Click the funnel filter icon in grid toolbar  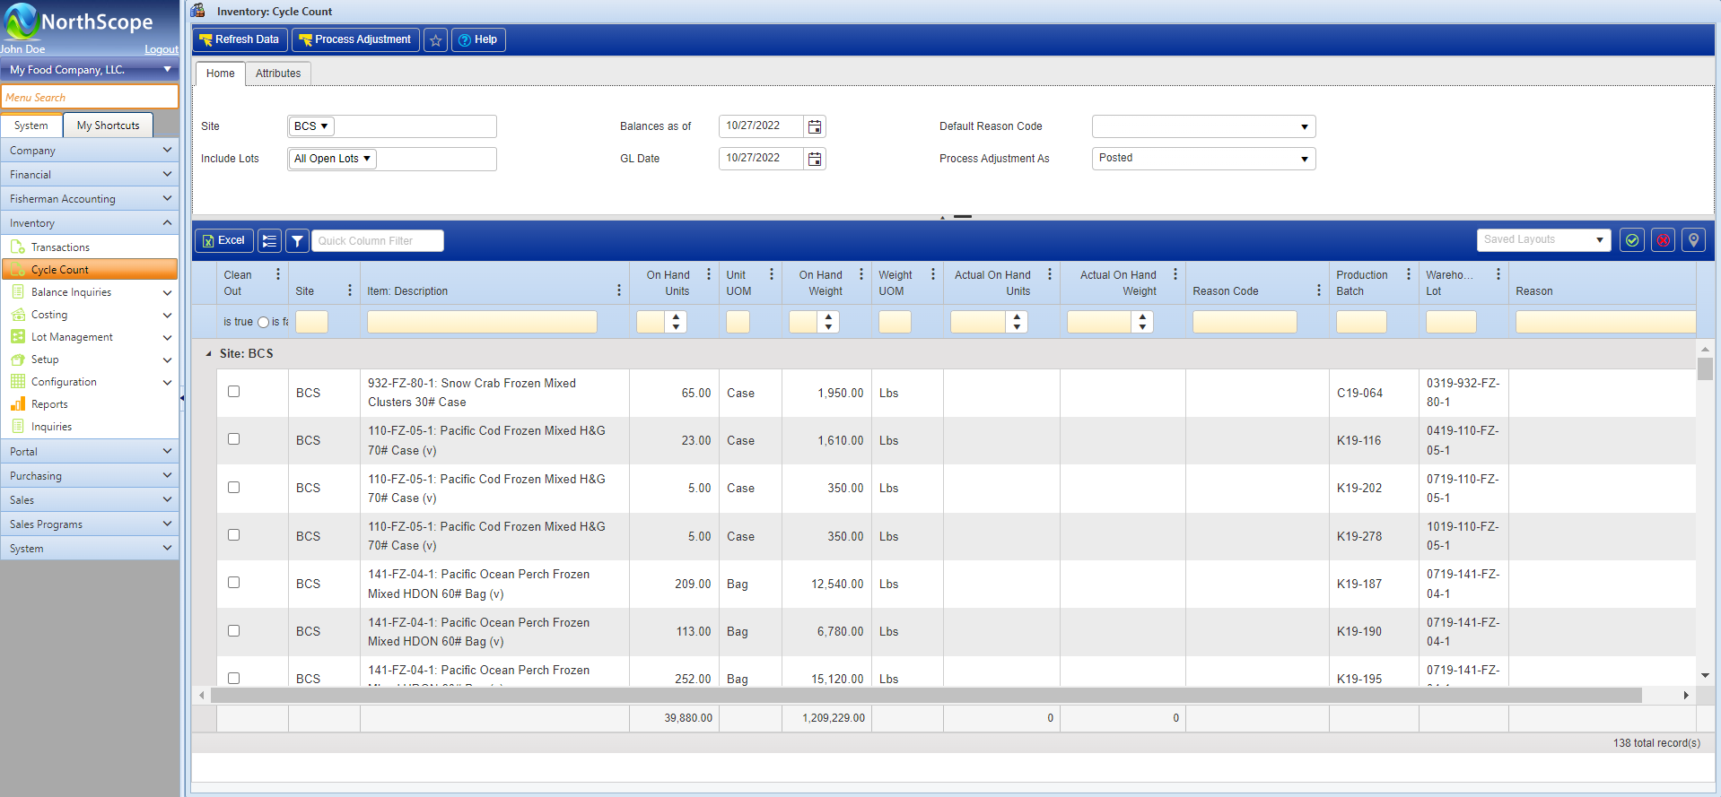(x=297, y=241)
